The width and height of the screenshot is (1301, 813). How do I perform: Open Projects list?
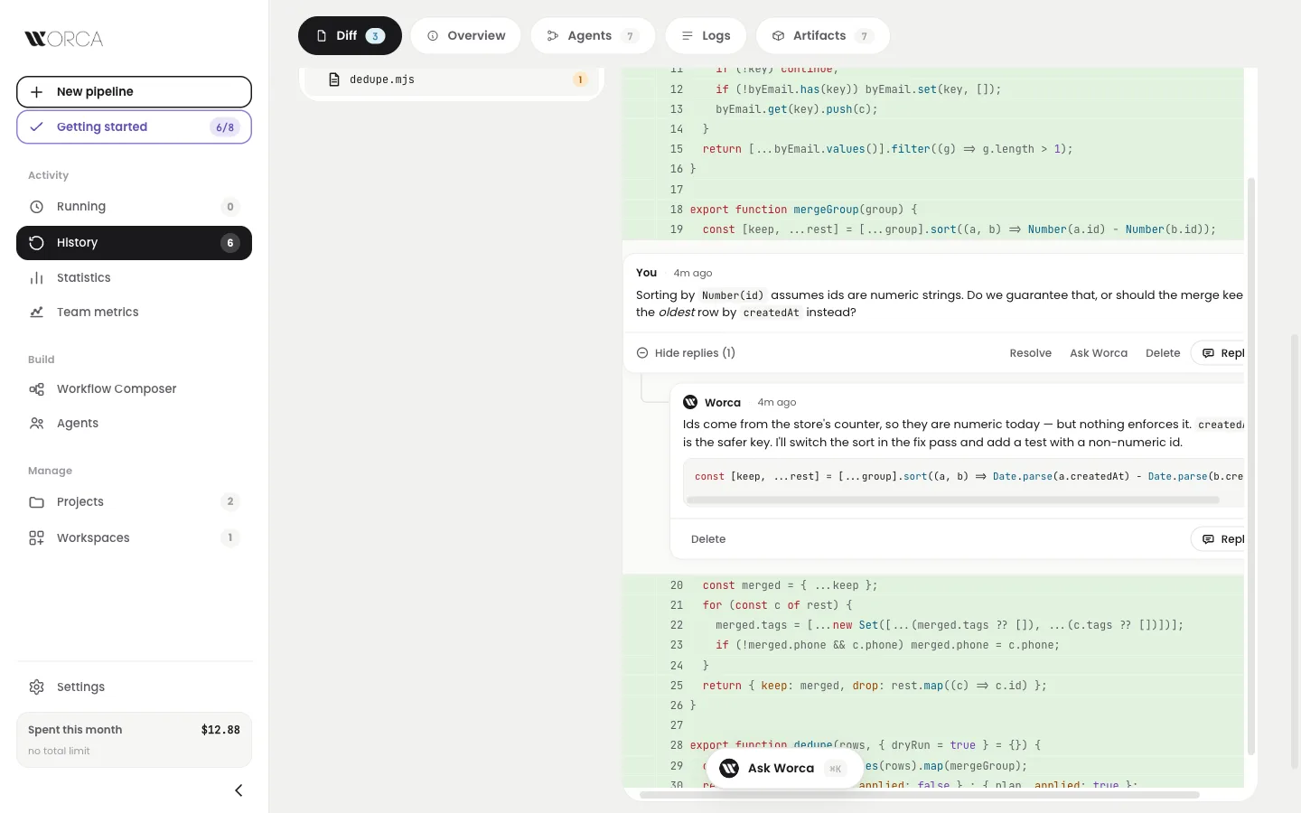pyautogui.click(x=134, y=502)
